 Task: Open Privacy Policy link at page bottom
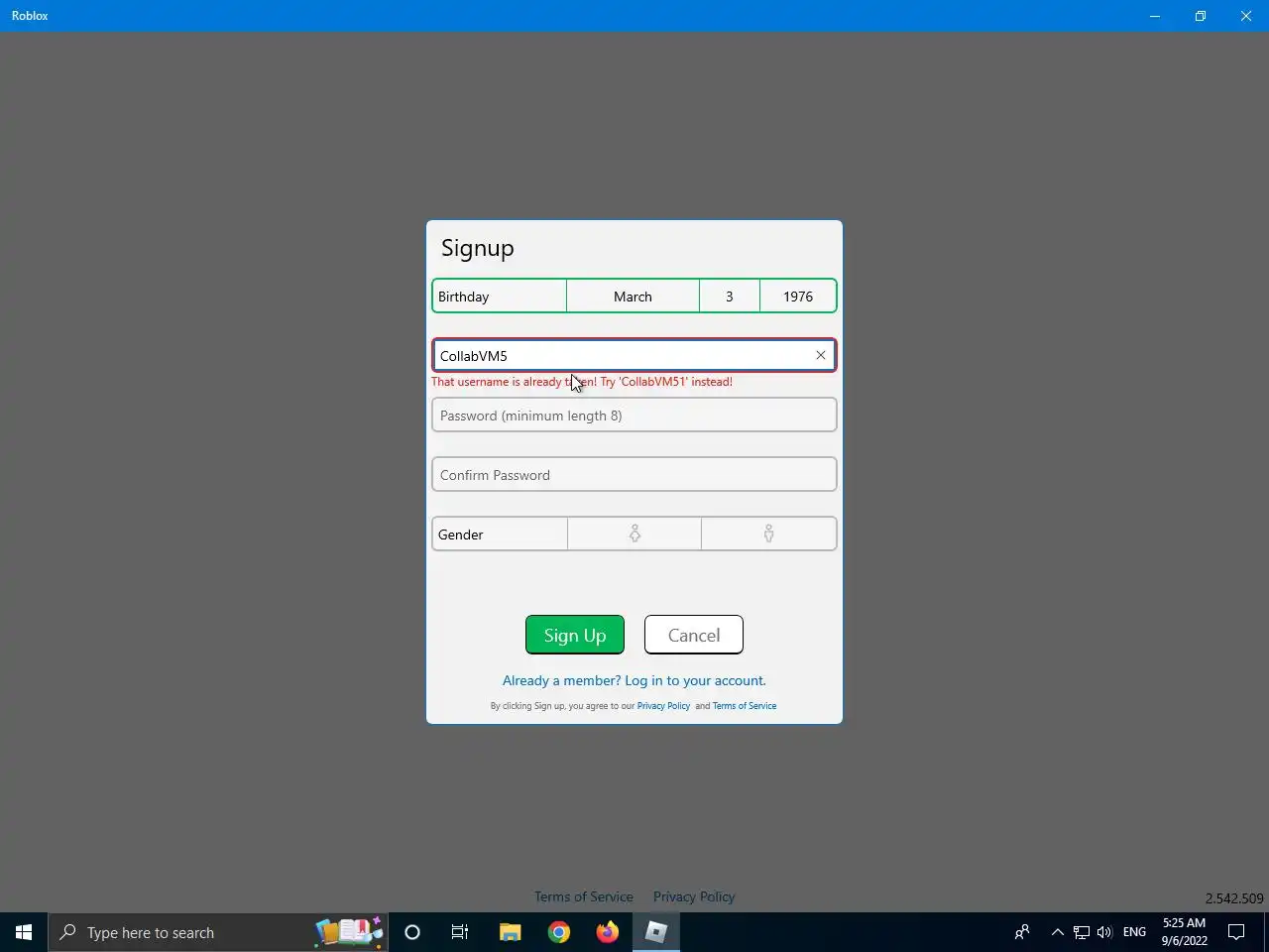click(x=694, y=896)
